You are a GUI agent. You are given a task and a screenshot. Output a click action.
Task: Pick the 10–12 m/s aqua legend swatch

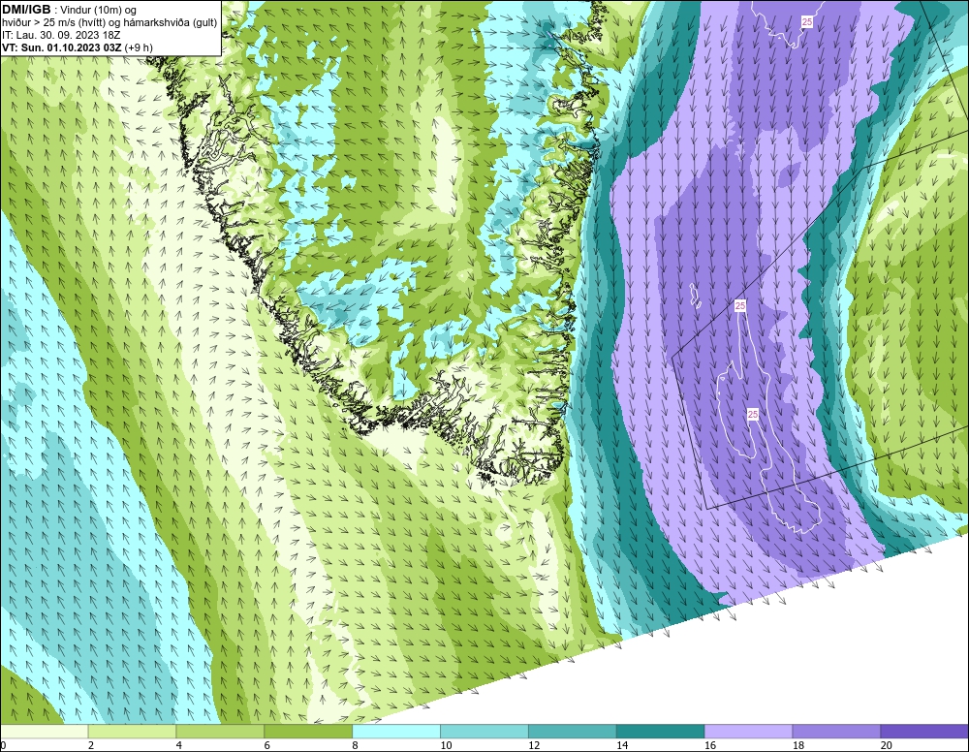click(x=484, y=732)
